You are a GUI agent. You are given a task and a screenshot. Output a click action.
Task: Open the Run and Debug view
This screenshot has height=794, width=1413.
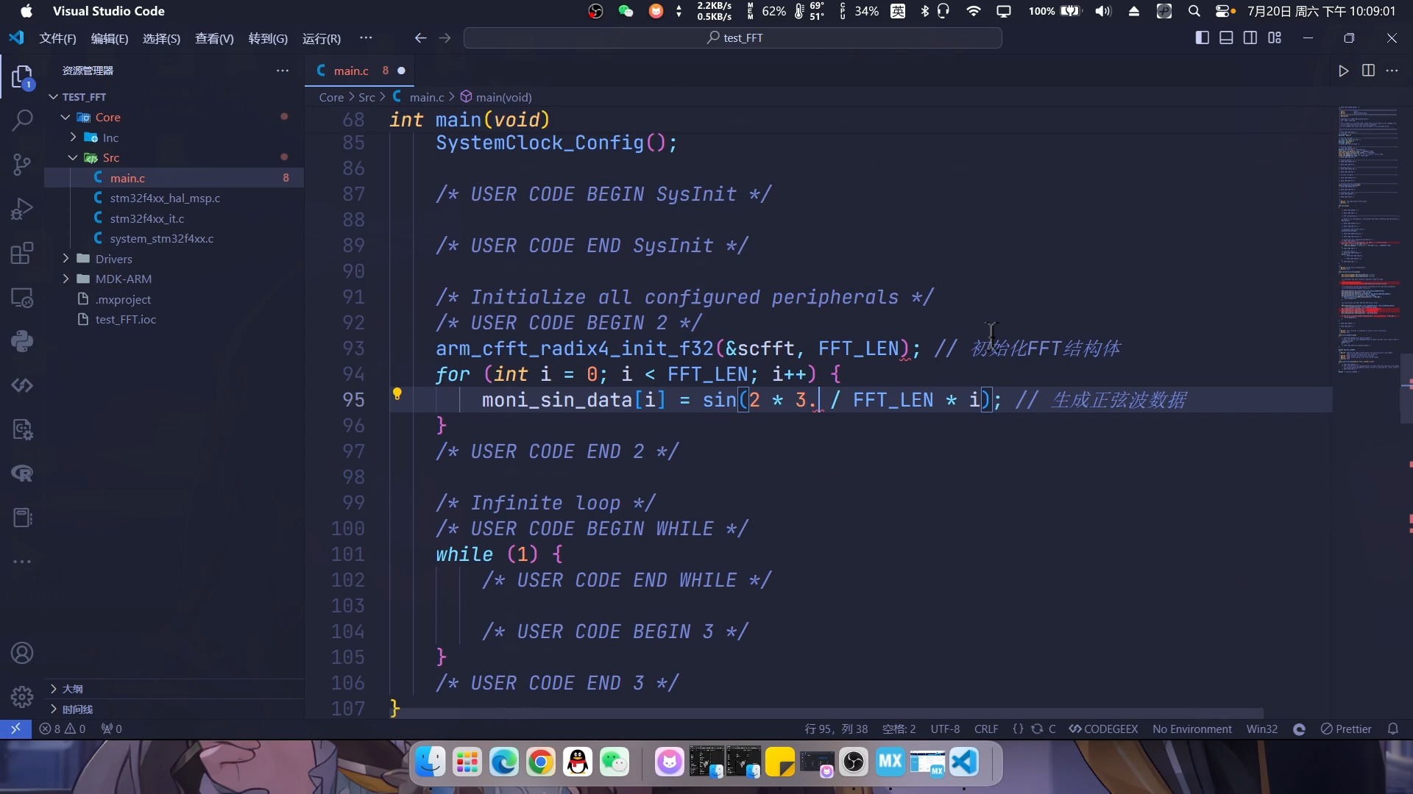22,210
